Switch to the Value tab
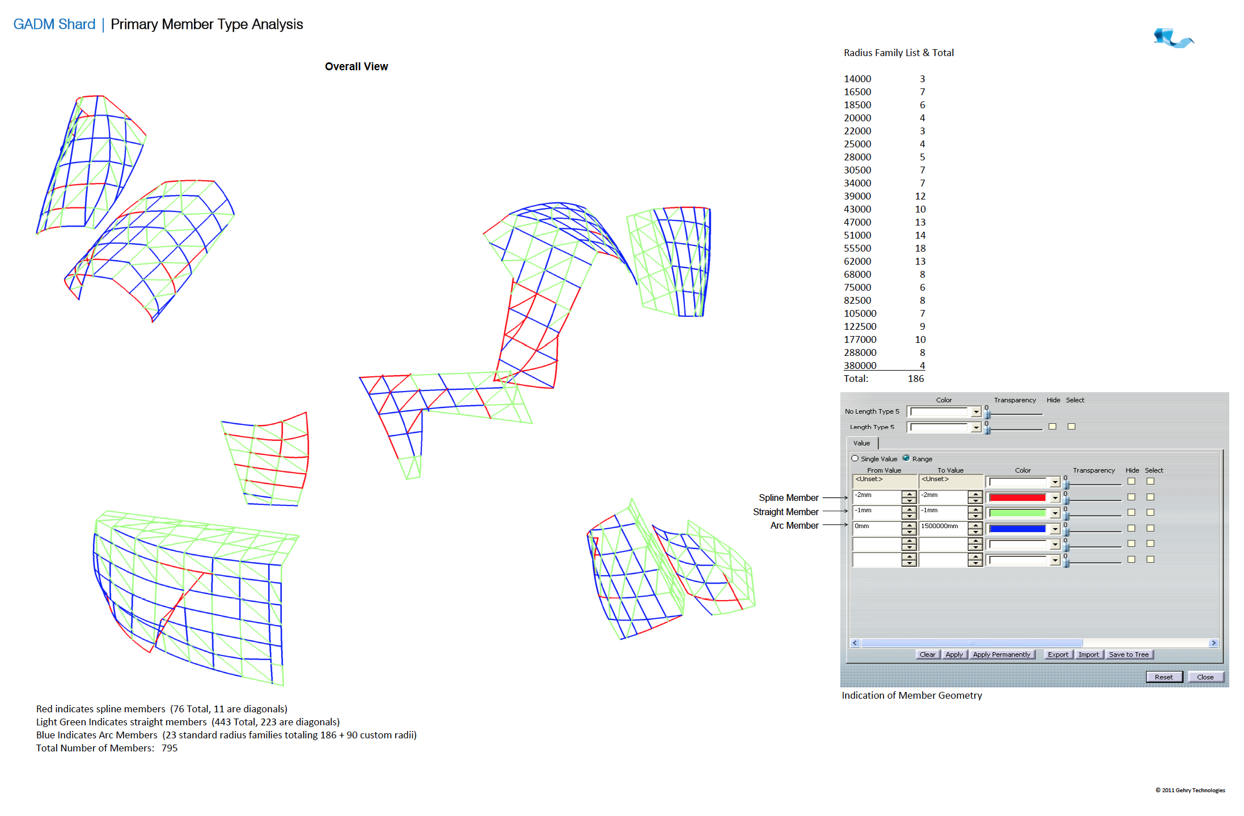The height and width of the screenshot is (816, 1244). click(x=861, y=443)
